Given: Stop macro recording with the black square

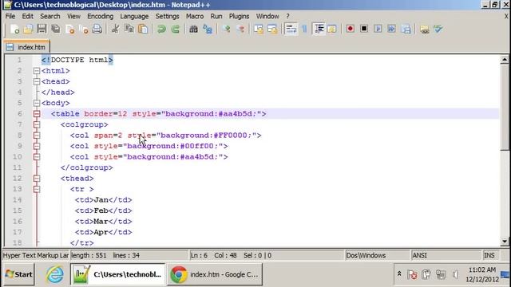Looking at the screenshot, I should 364,29.
